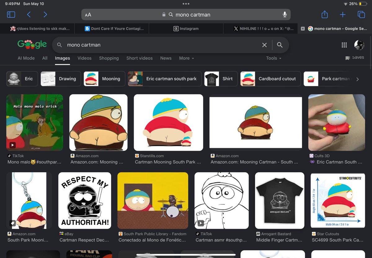Screen dimensions: 372x258
Task: Tap the AA reader options button
Action: (x=88, y=15)
